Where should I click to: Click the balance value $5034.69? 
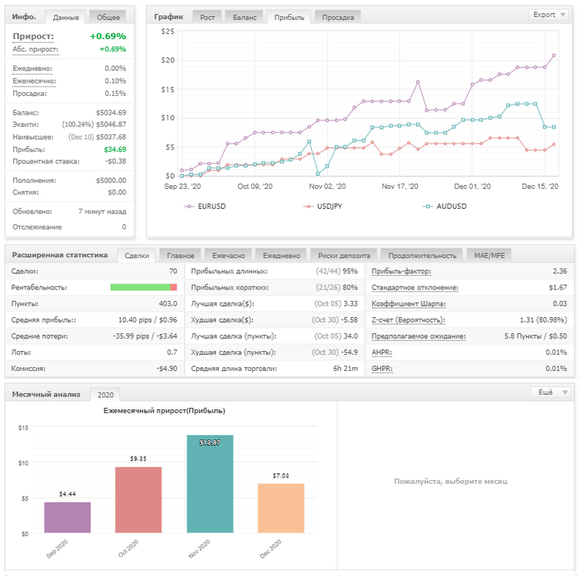[x=111, y=112]
